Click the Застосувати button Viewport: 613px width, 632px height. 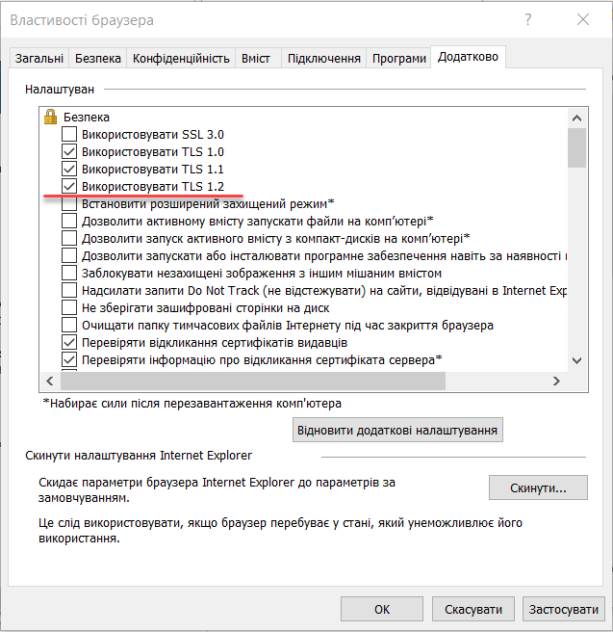tap(563, 610)
